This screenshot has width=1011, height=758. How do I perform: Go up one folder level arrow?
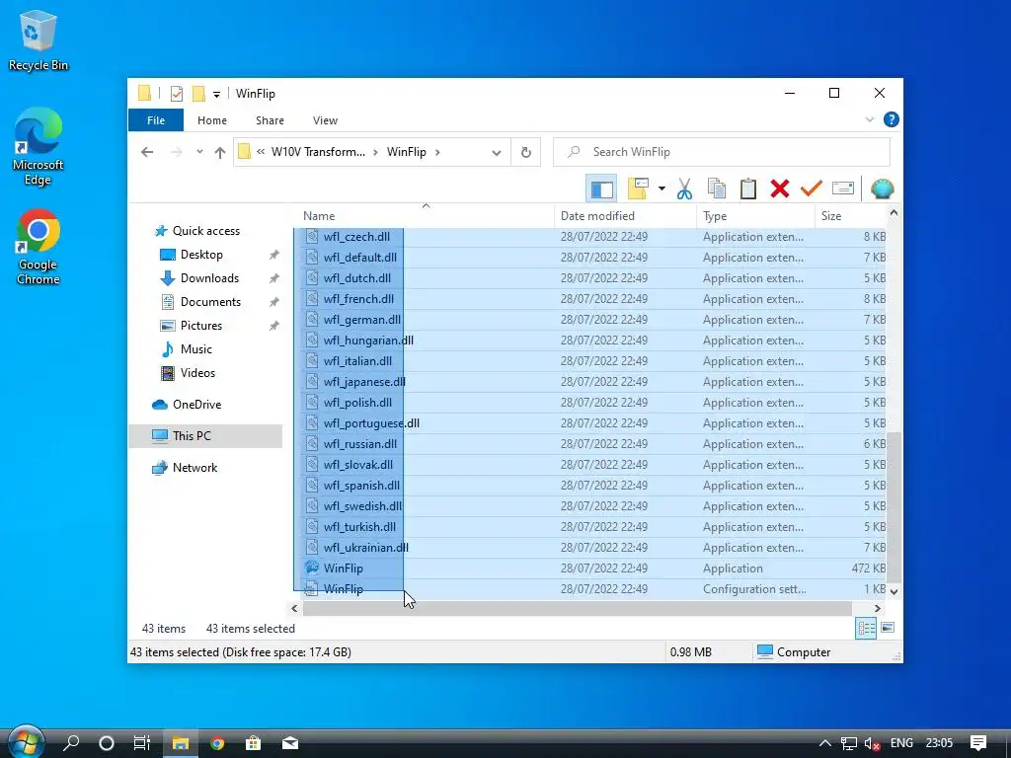[220, 152]
